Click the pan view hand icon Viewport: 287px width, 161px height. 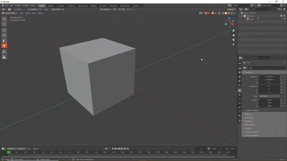(x=233, y=35)
